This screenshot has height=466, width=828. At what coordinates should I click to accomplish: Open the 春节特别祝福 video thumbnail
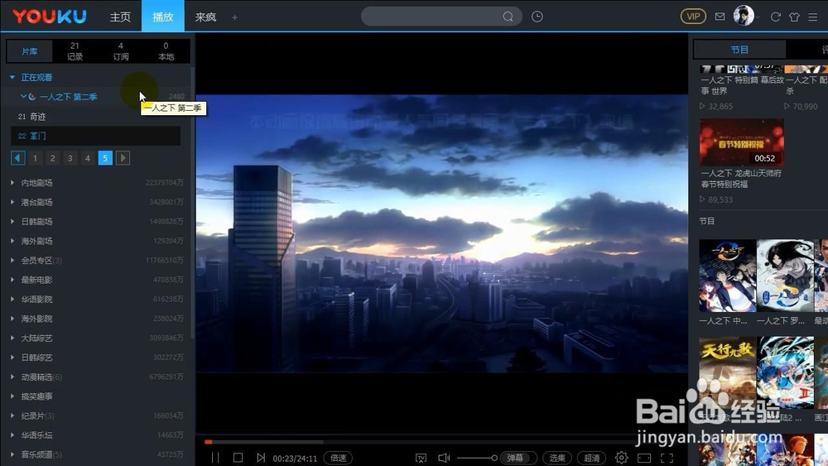[x=741, y=142]
